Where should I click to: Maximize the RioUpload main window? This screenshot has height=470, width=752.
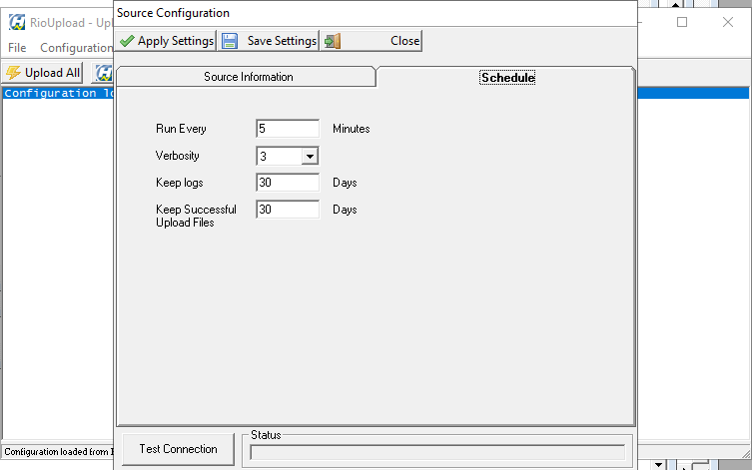click(x=682, y=22)
